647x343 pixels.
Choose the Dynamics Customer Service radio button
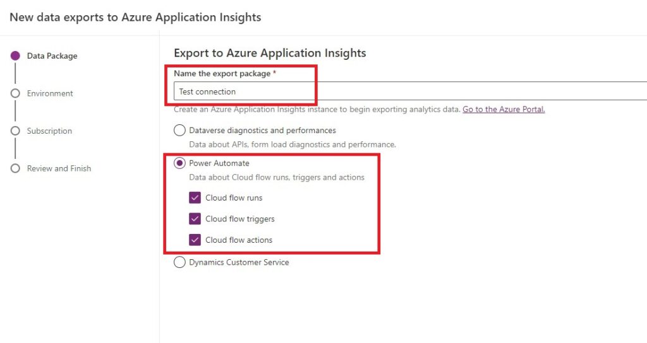(179, 262)
